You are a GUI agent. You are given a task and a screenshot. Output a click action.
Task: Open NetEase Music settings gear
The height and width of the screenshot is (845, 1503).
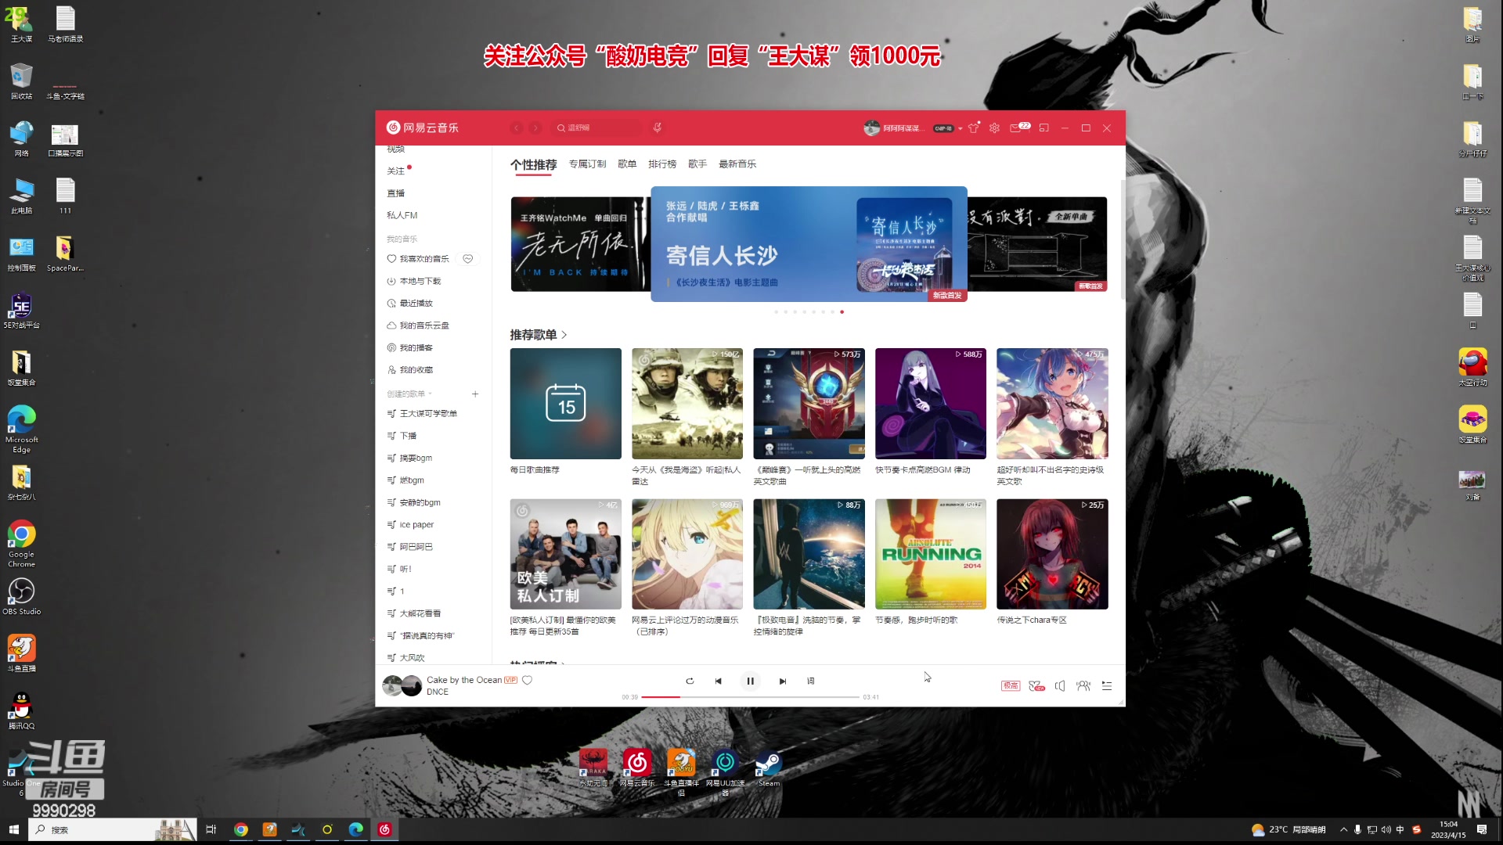point(994,128)
